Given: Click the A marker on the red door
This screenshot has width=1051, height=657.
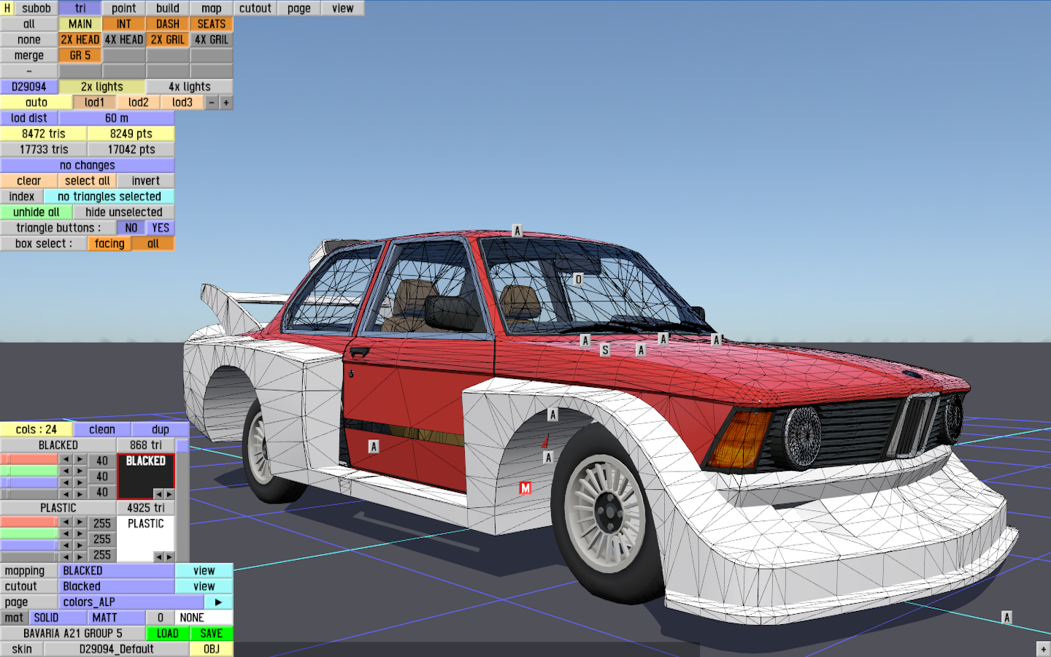Looking at the screenshot, I should pyautogui.click(x=374, y=446).
